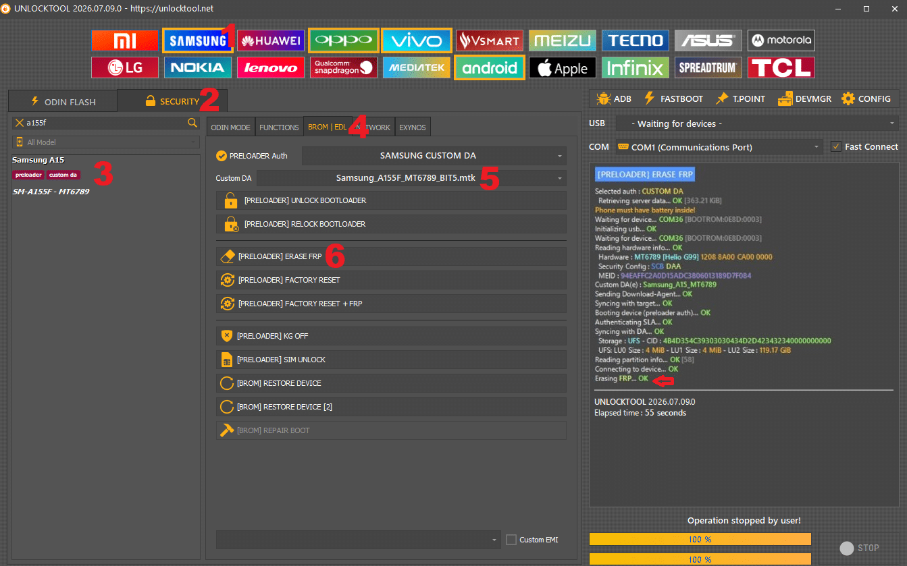Select the Lenovo brand logo
The width and height of the screenshot is (907, 566).
(x=271, y=67)
